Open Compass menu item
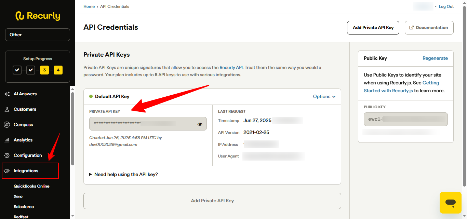This screenshot has height=219, width=467. (23, 125)
